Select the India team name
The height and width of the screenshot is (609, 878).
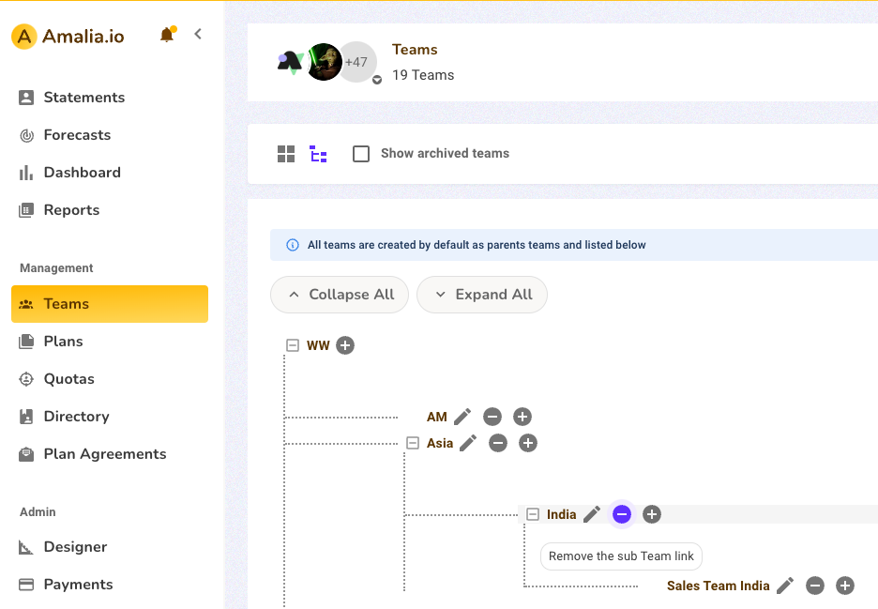point(562,514)
